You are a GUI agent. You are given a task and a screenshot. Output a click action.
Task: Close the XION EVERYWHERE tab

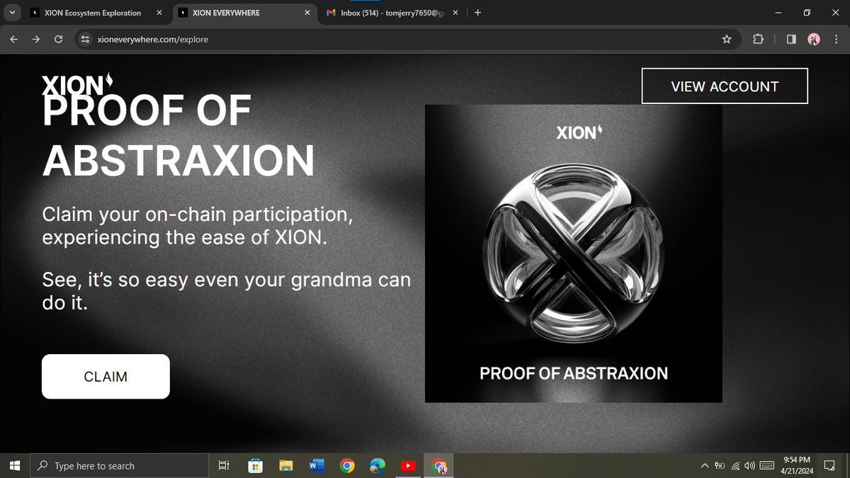pyautogui.click(x=308, y=13)
